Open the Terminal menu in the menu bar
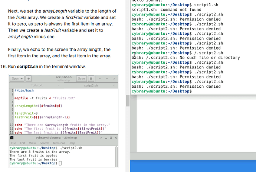 coord(58,143)
